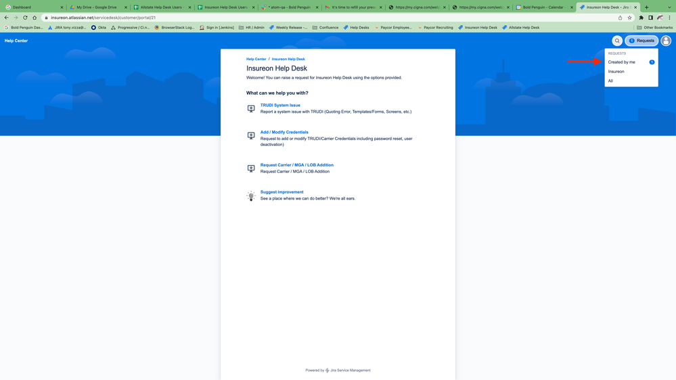Open the Jira Service Management footer link
This screenshot has width=676, height=380.
[350, 370]
